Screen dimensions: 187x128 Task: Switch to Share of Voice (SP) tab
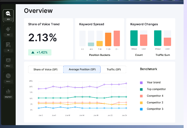[x=45, y=69]
